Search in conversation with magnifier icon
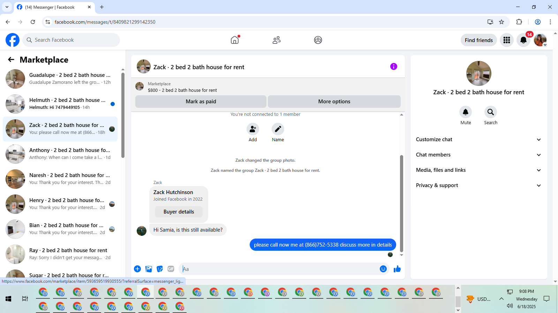 pyautogui.click(x=491, y=112)
